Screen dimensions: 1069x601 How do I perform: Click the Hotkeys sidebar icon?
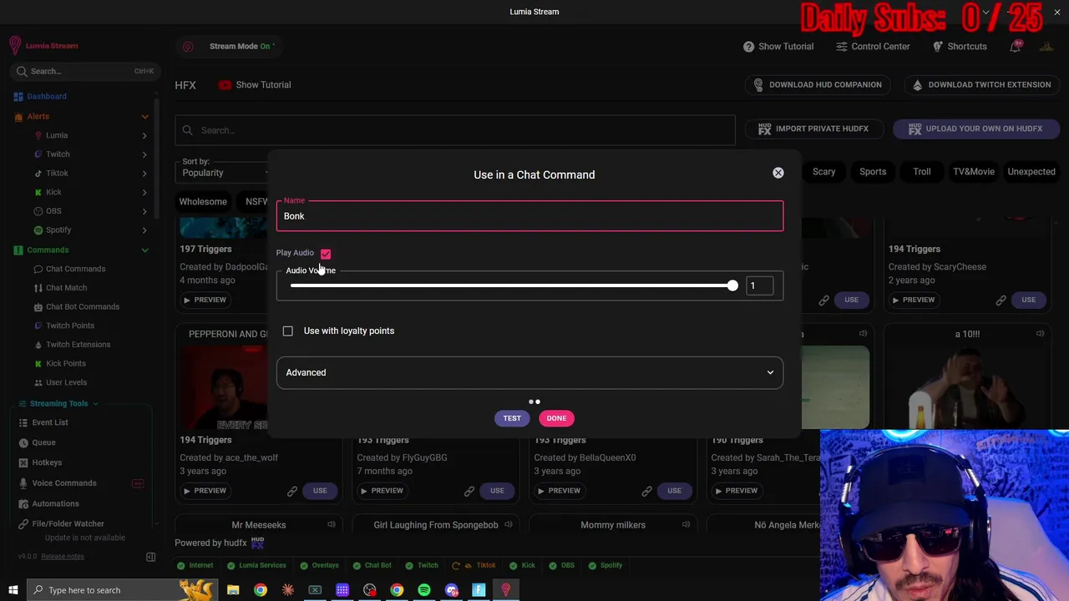(23, 462)
